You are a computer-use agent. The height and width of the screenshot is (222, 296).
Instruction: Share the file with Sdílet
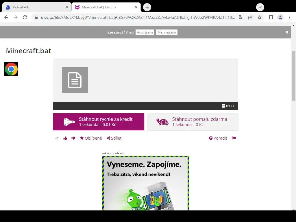114,138
